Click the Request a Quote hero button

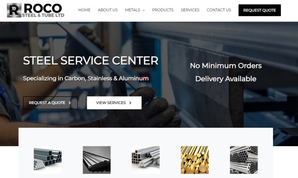50,103
